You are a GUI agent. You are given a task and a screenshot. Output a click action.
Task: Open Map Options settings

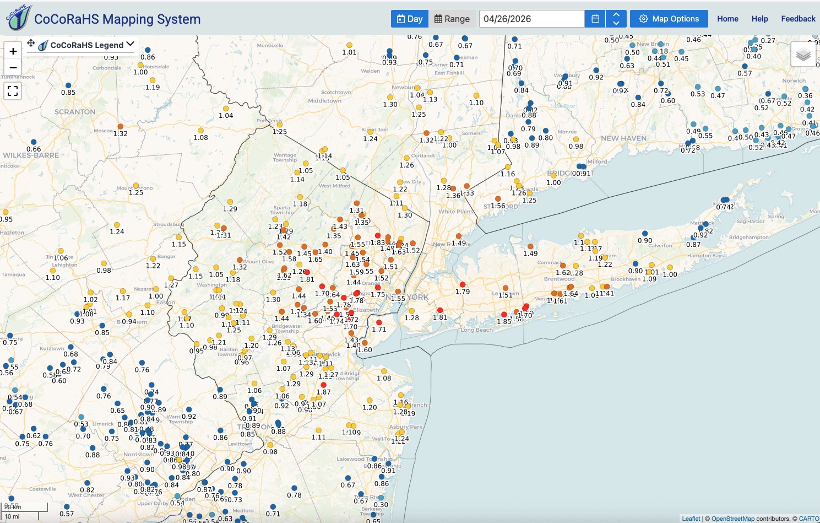click(669, 19)
